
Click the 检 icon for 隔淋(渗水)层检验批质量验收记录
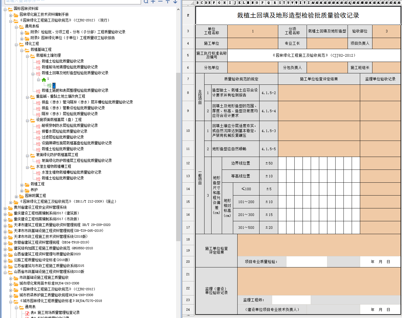pyautogui.click(x=38, y=114)
